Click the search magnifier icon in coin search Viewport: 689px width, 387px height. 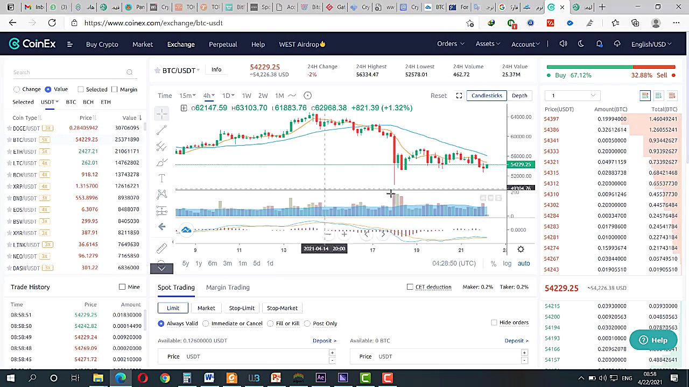pos(129,72)
